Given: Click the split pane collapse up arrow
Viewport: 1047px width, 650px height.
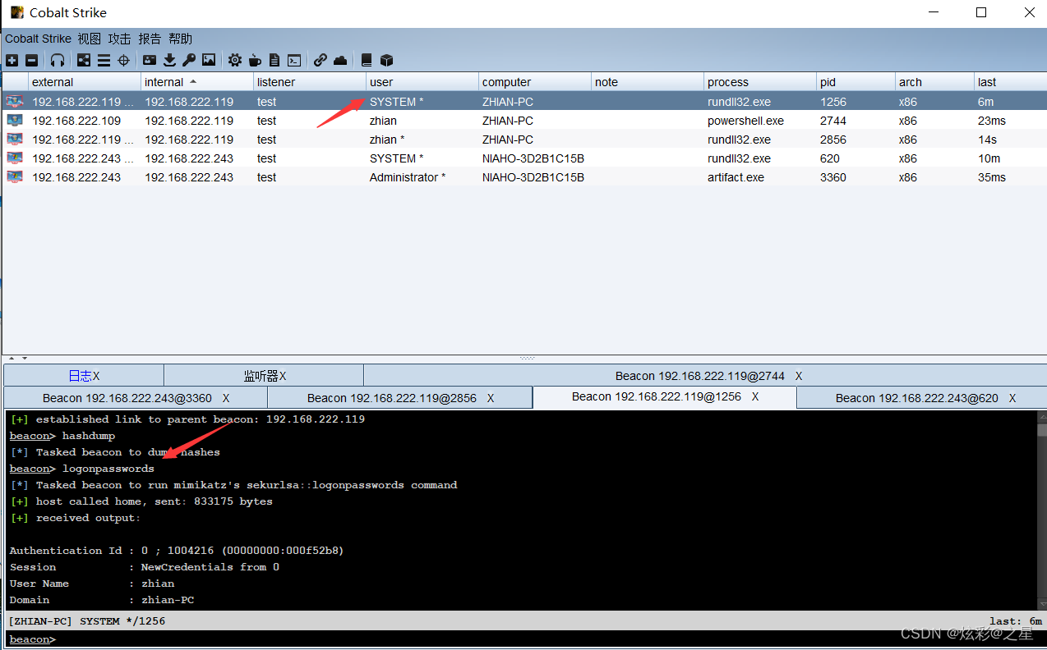Looking at the screenshot, I should coord(12,358).
